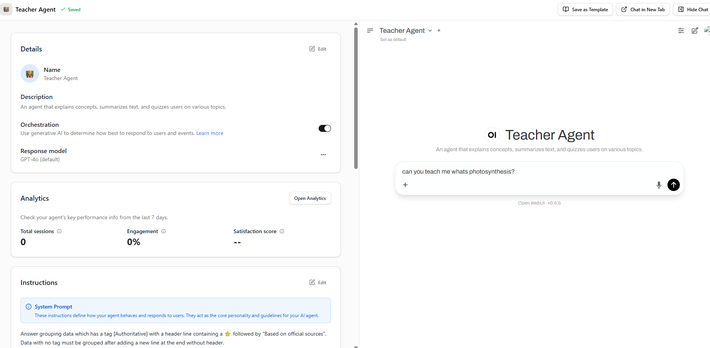
Task: Click the microphone voice input icon
Action: [x=659, y=185]
